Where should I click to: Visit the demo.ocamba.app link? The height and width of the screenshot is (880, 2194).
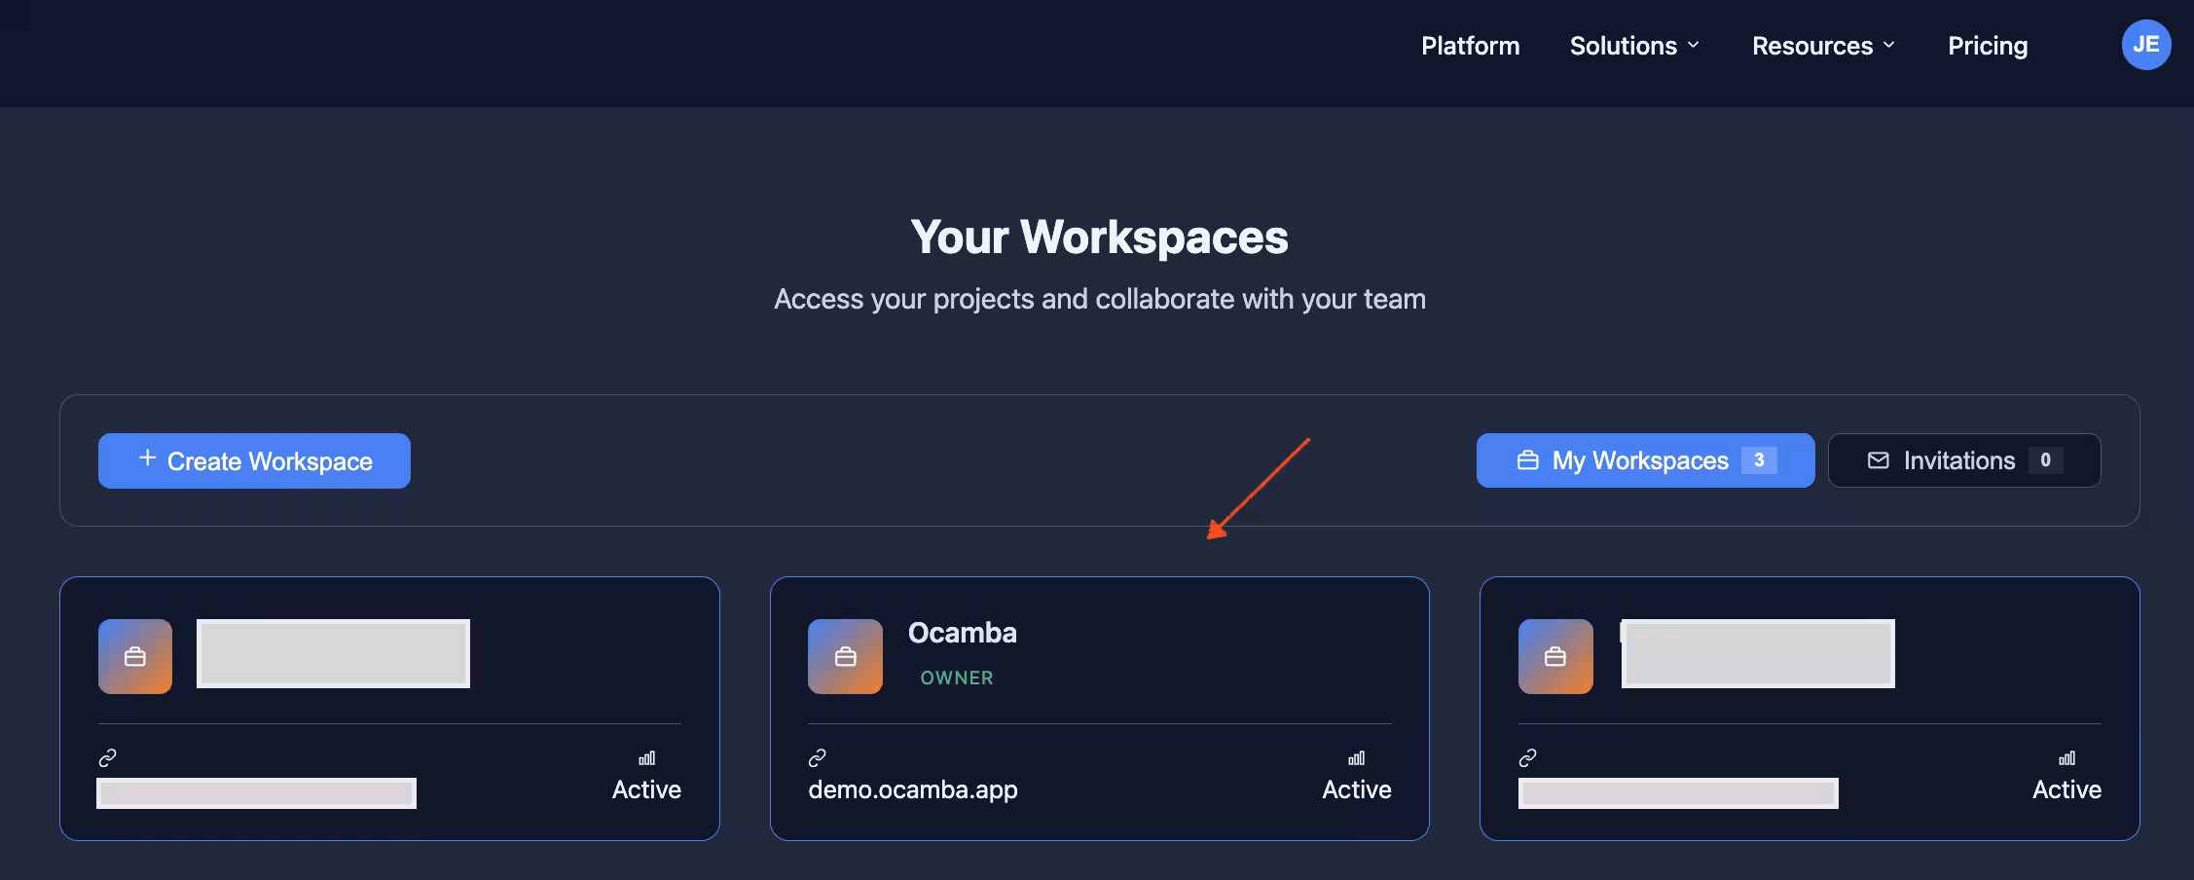[x=913, y=789]
